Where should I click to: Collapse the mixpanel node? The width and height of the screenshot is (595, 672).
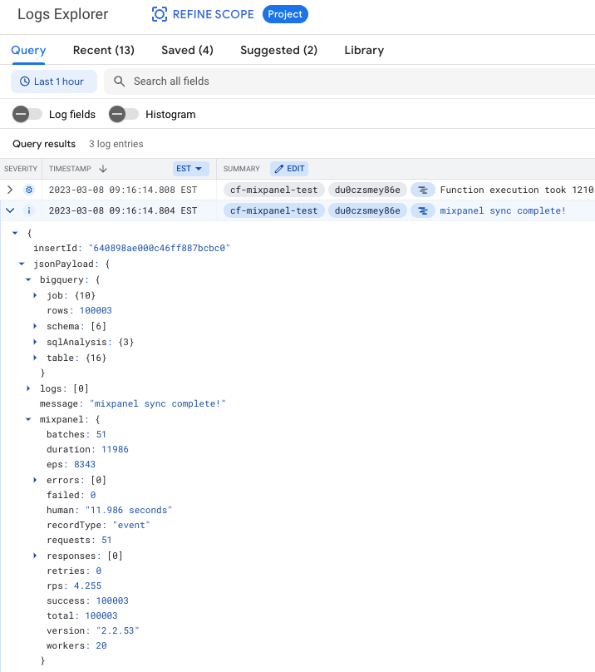coord(28,419)
